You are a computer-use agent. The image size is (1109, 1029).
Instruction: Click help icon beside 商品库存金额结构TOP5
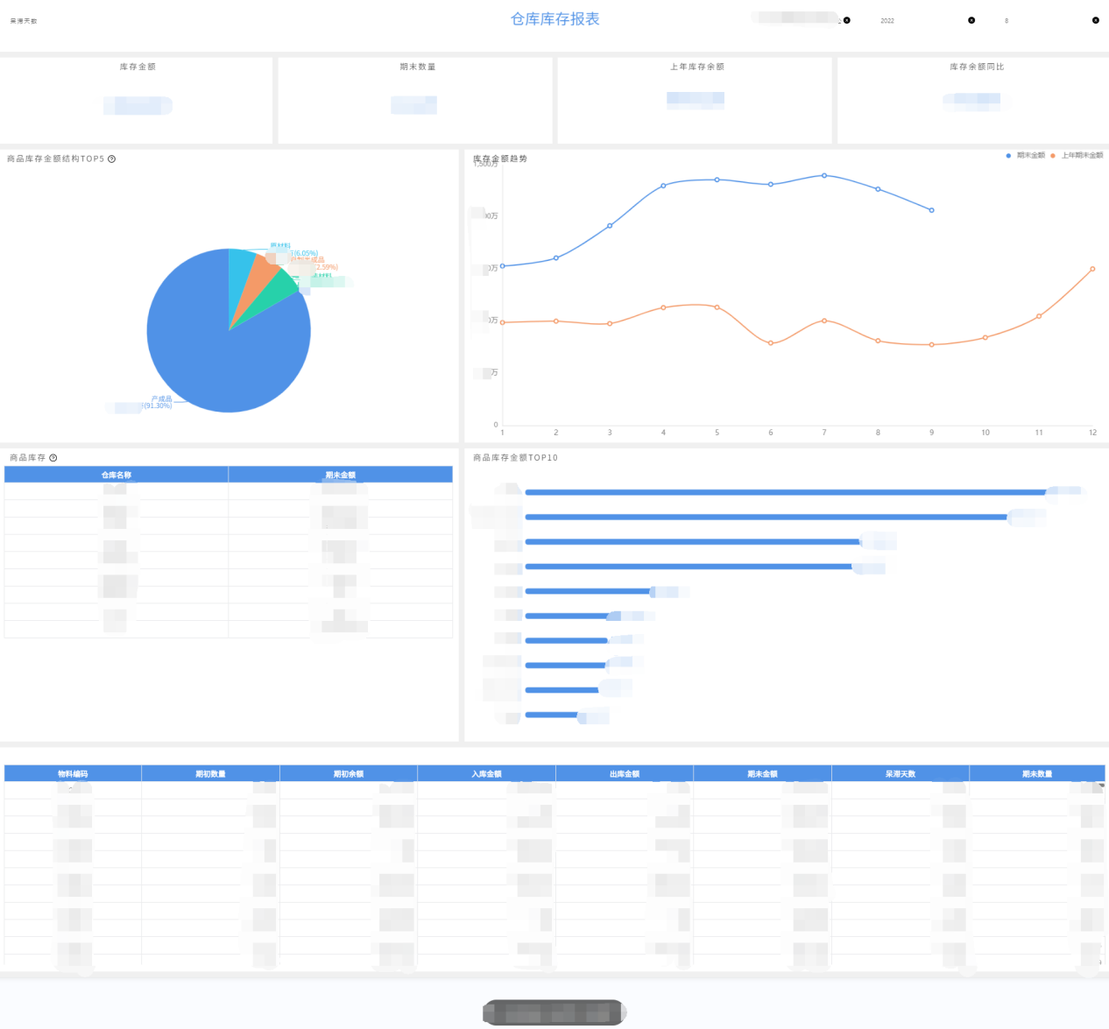click(x=111, y=159)
